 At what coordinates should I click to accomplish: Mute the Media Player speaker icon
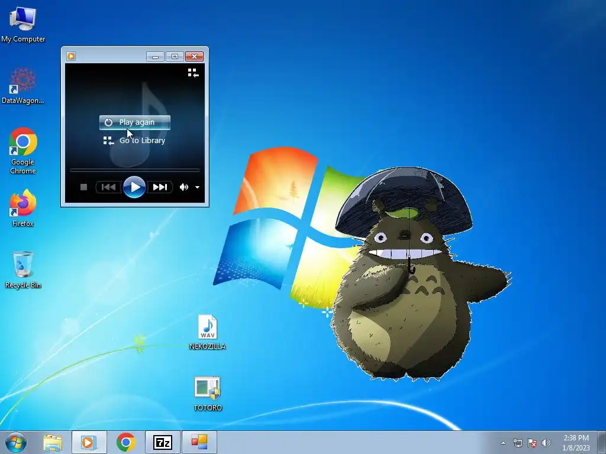(x=184, y=187)
